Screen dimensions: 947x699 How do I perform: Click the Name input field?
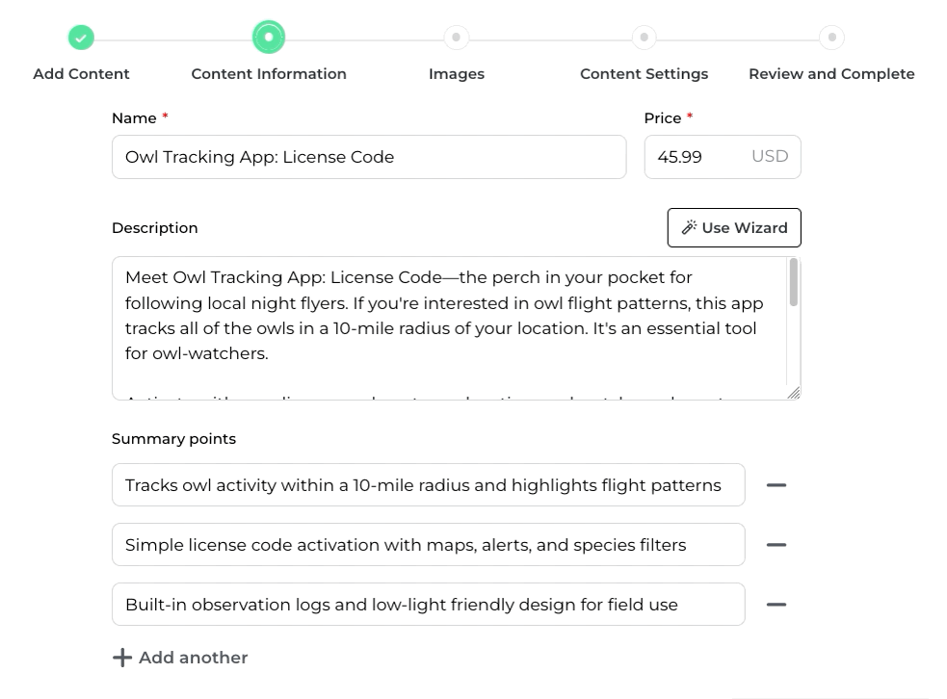point(369,157)
